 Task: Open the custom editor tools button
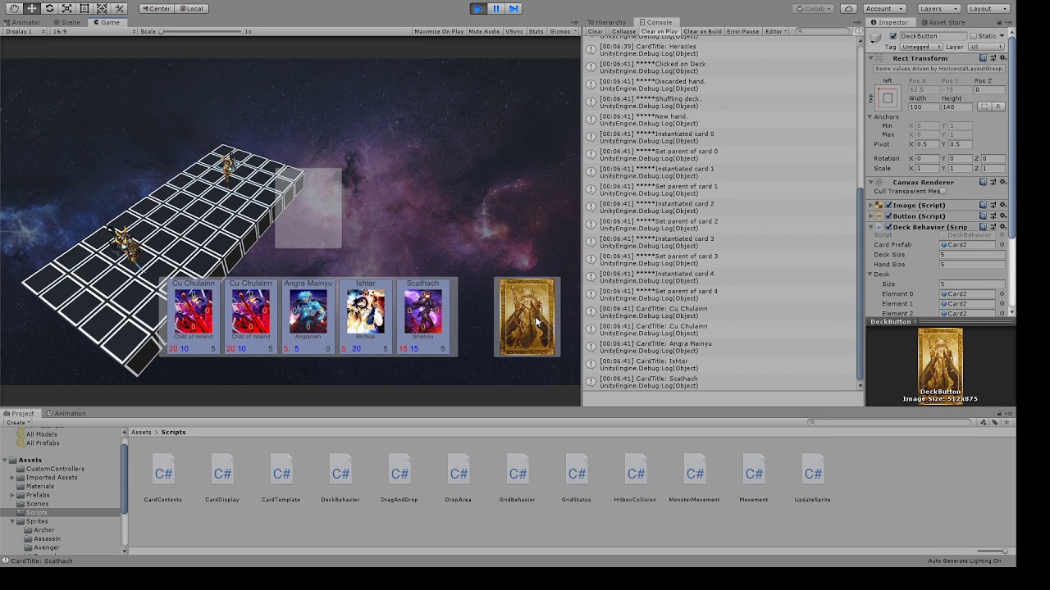119,8
